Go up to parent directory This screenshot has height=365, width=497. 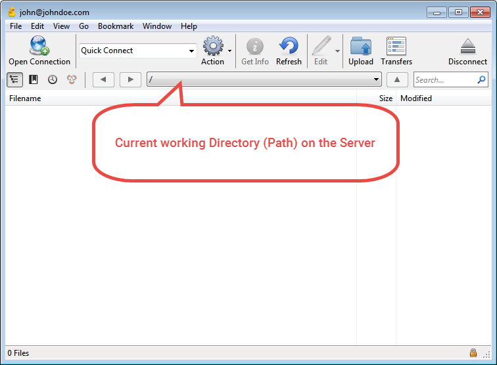(397, 79)
